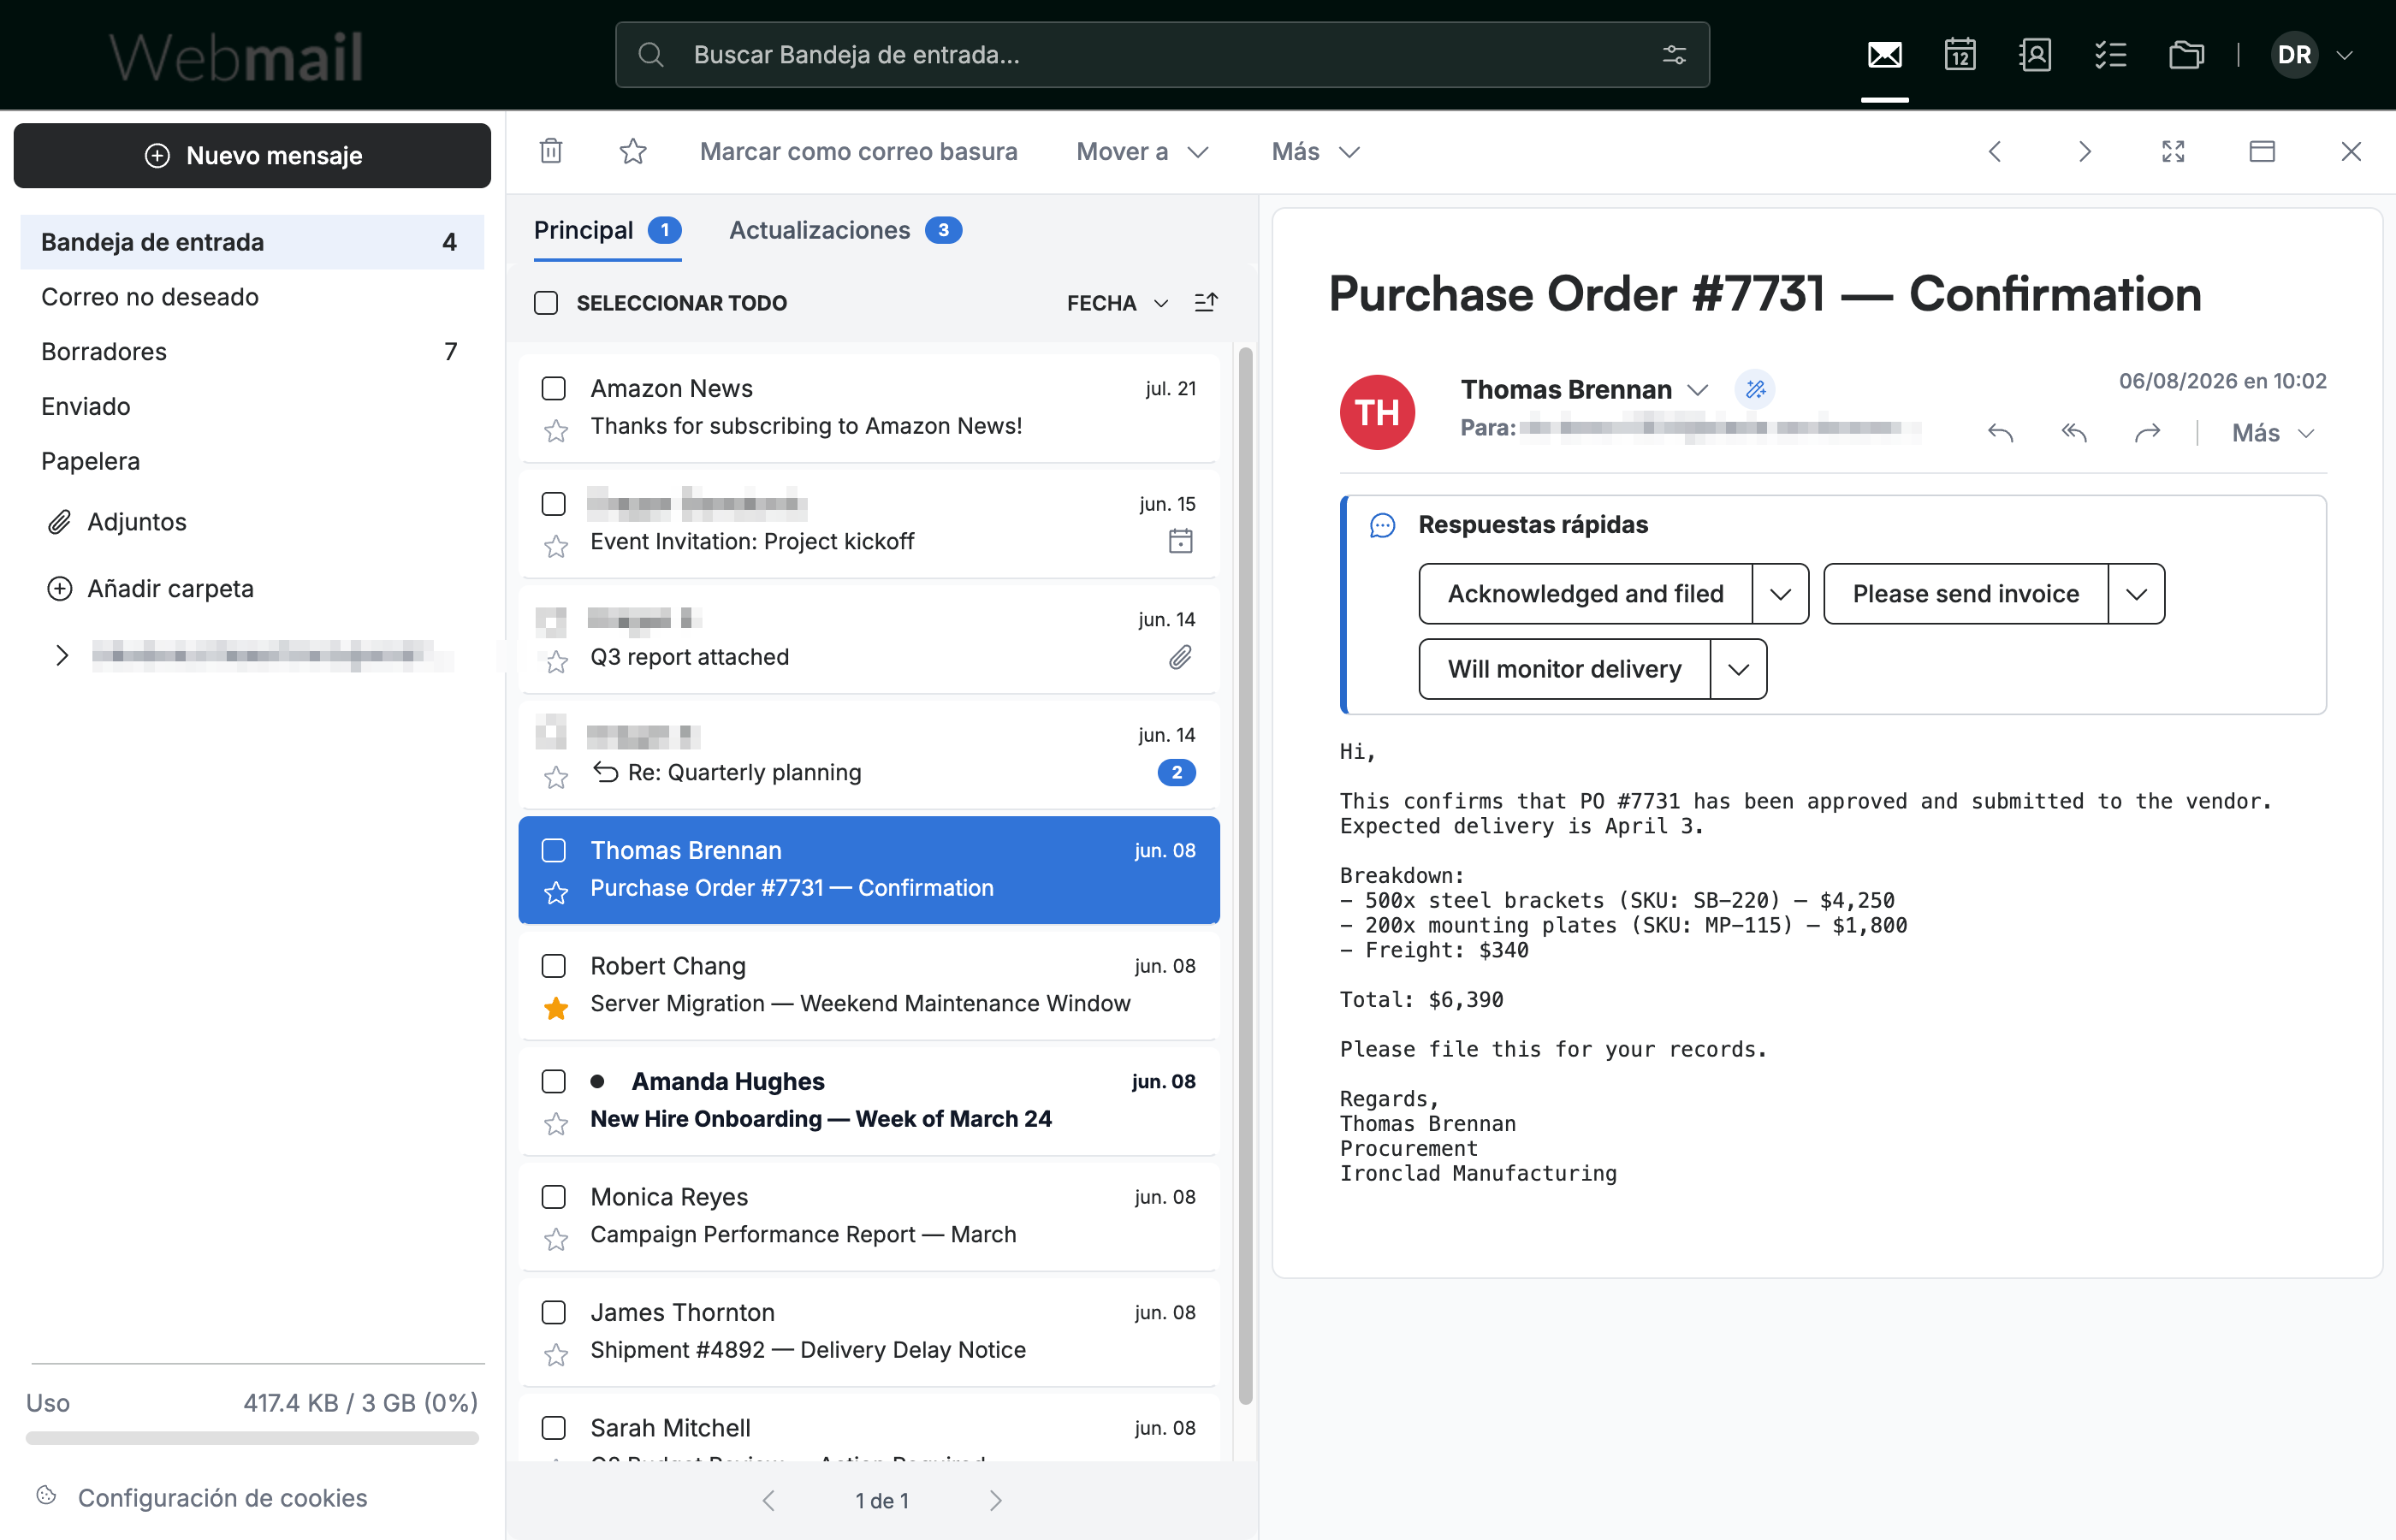2396x1540 pixels.
Task: Open the Tasks checklist icon in the header
Action: pyautogui.click(x=2110, y=55)
